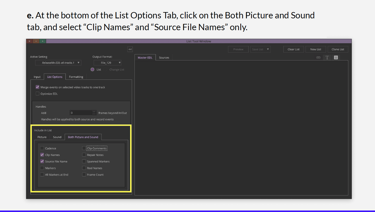Screen dimensions: 375x212
Task: Uncheck the Source File Name checkbox
Action: (x=42, y=161)
